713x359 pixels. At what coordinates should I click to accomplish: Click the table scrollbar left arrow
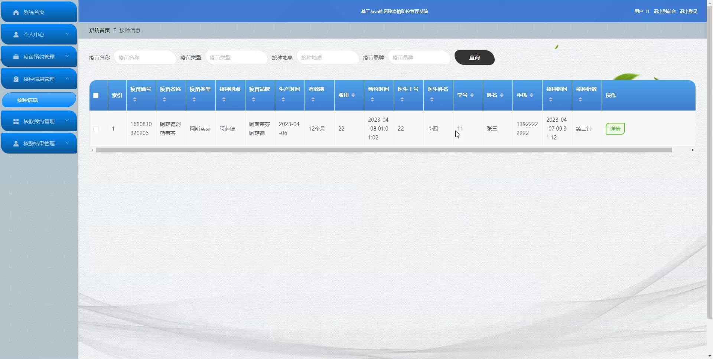[x=92, y=150]
